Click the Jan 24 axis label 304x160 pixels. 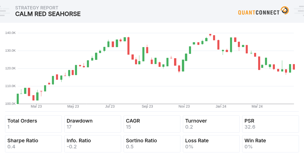click(221, 107)
